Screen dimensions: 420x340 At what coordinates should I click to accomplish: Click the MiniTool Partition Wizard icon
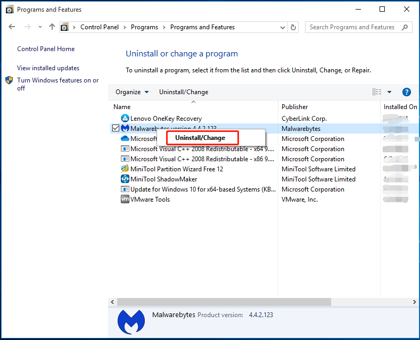point(125,169)
